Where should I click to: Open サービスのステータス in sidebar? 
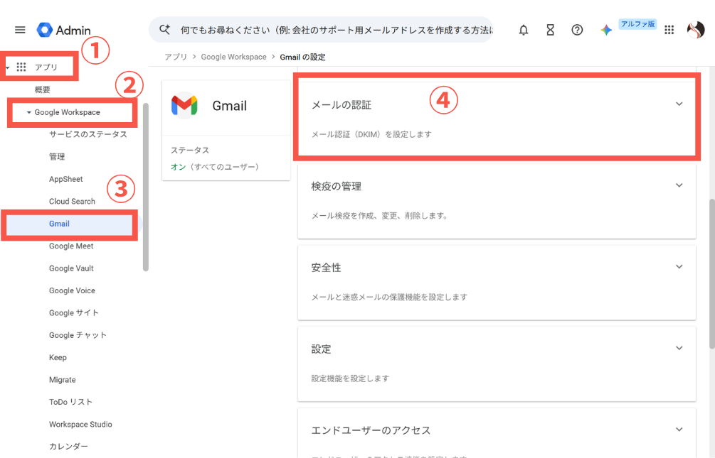click(88, 134)
